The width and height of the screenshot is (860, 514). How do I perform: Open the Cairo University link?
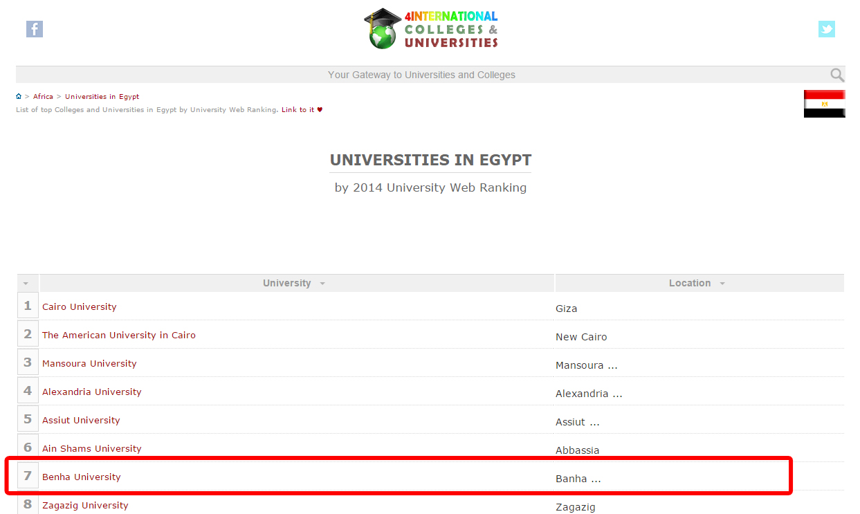pos(79,306)
